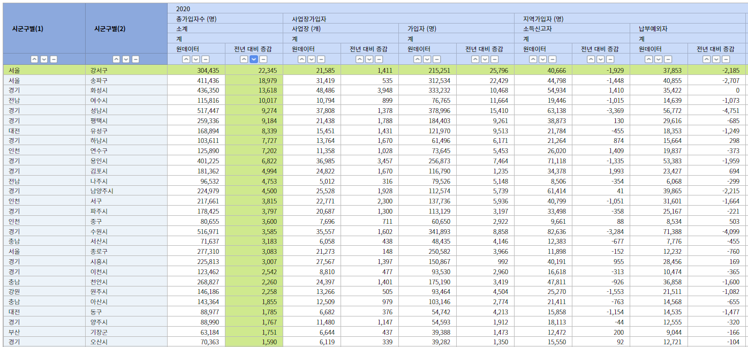The height and width of the screenshot is (347, 748).
Task: Sort 총가입자수 원데이터 ascending
Action: point(186,59)
